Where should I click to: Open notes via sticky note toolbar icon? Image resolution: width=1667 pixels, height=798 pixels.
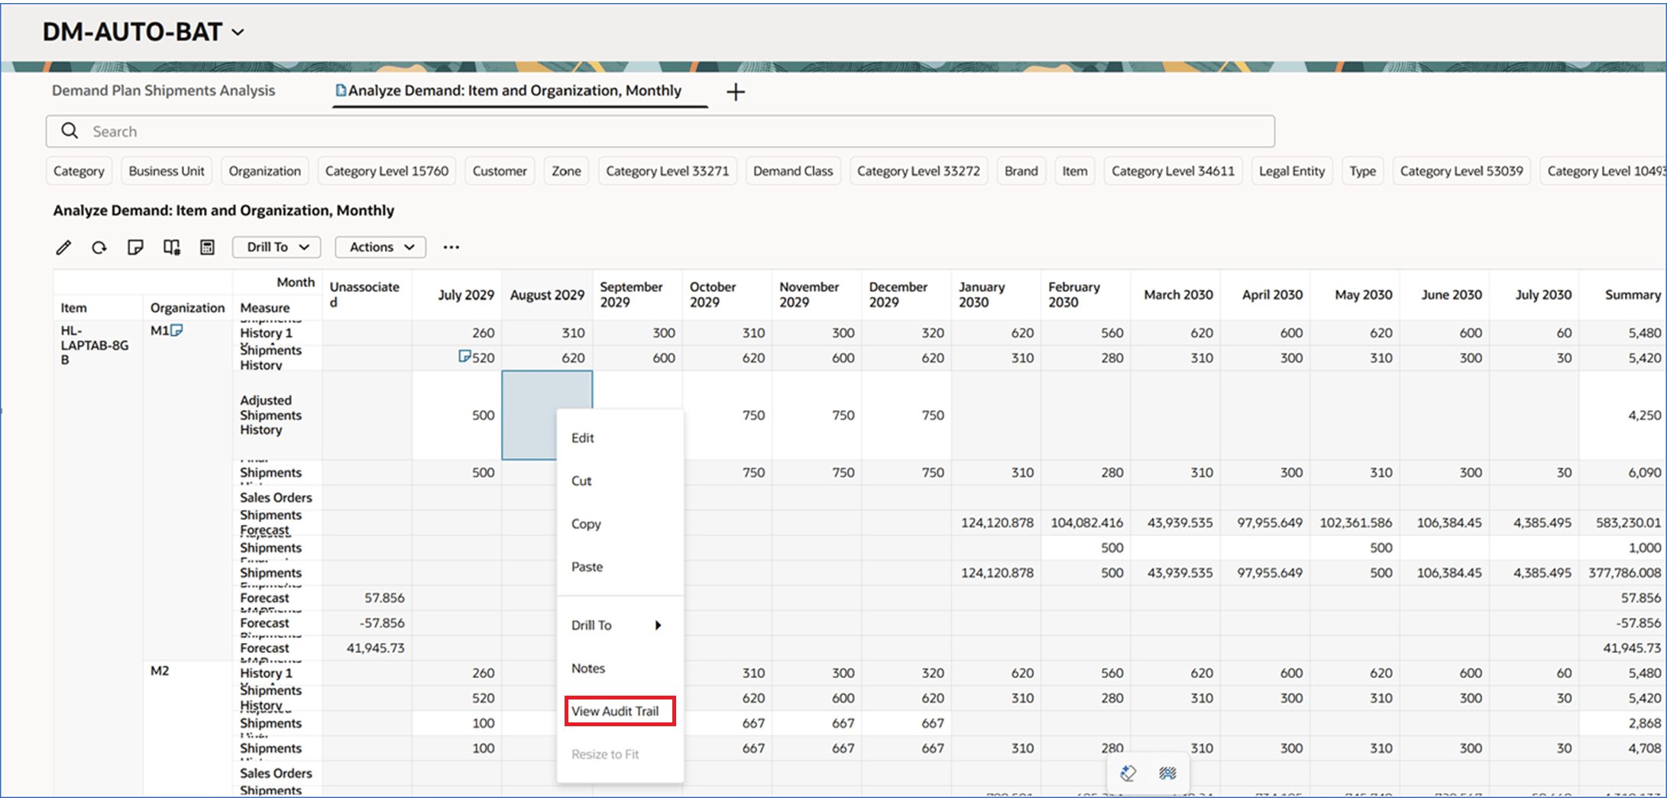click(x=135, y=247)
